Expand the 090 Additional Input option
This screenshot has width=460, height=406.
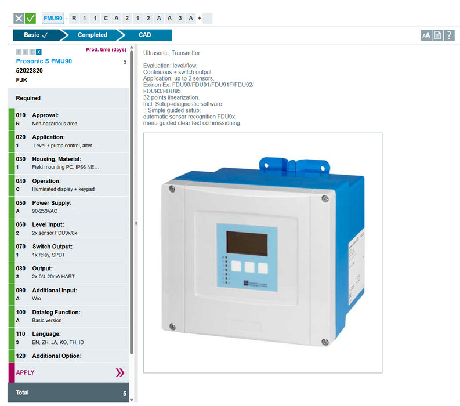coord(68,295)
